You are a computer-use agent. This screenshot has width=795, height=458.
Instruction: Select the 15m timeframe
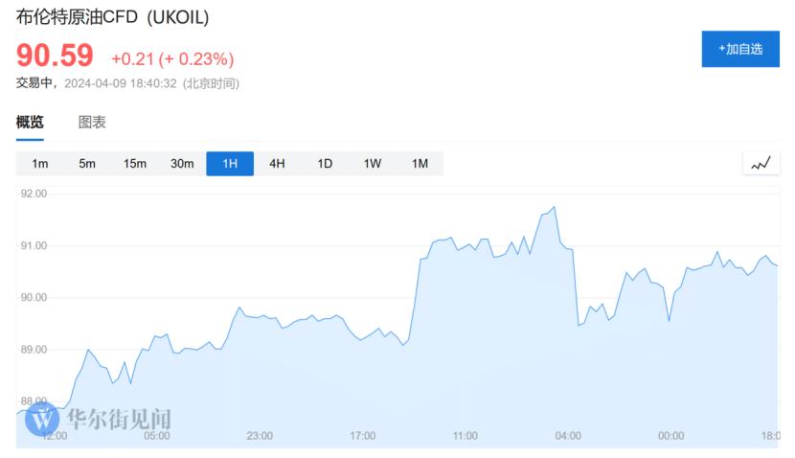[134, 164]
